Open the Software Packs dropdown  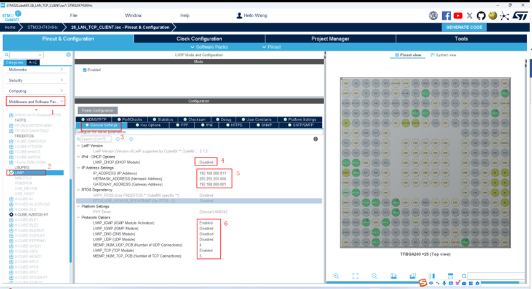pos(208,47)
